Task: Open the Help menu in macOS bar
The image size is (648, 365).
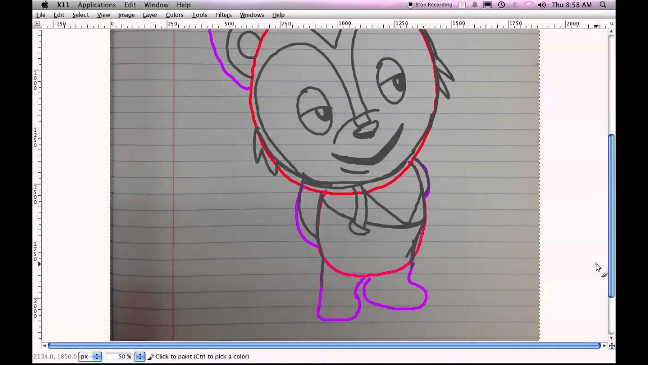Action: tap(184, 5)
